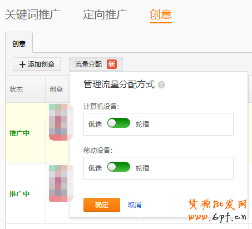Open the first creative thumbnail image
This screenshot has height=229, width=252.
[61, 122]
